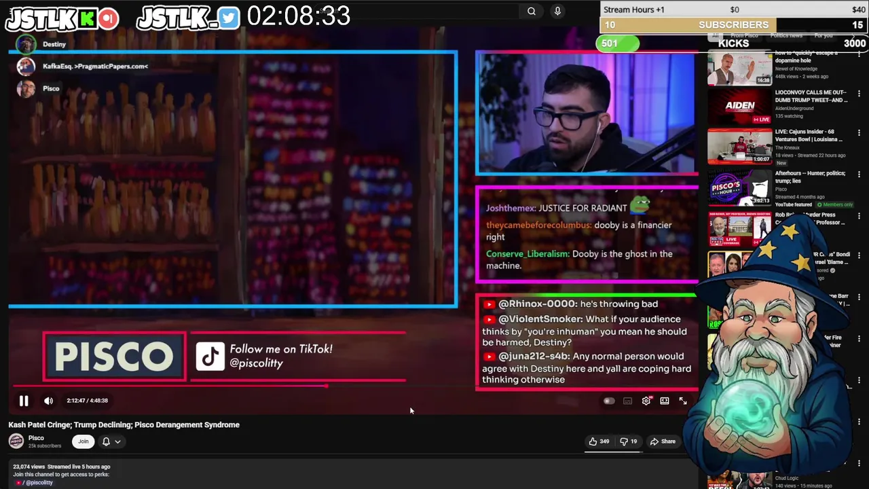The width and height of the screenshot is (869, 489).
Task: Open the video settings gear
Action: [x=646, y=401]
